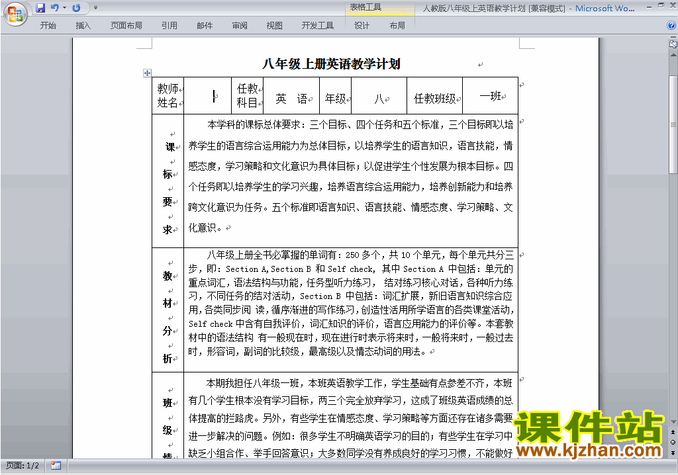Click the Redo/Repeat icon

(x=77, y=8)
